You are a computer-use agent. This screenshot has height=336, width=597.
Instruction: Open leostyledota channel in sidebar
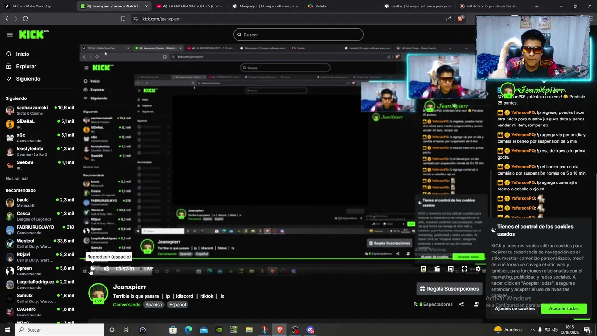pos(40,152)
